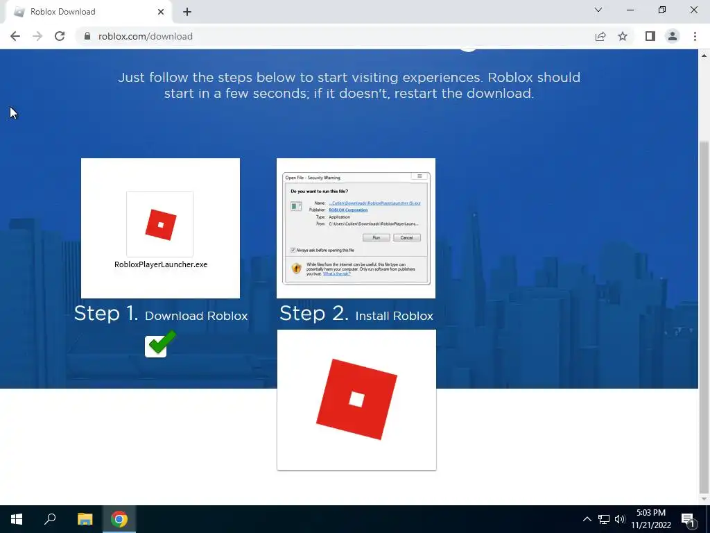Expand the tab search dropdown
This screenshot has height=533, width=710.
598,10
